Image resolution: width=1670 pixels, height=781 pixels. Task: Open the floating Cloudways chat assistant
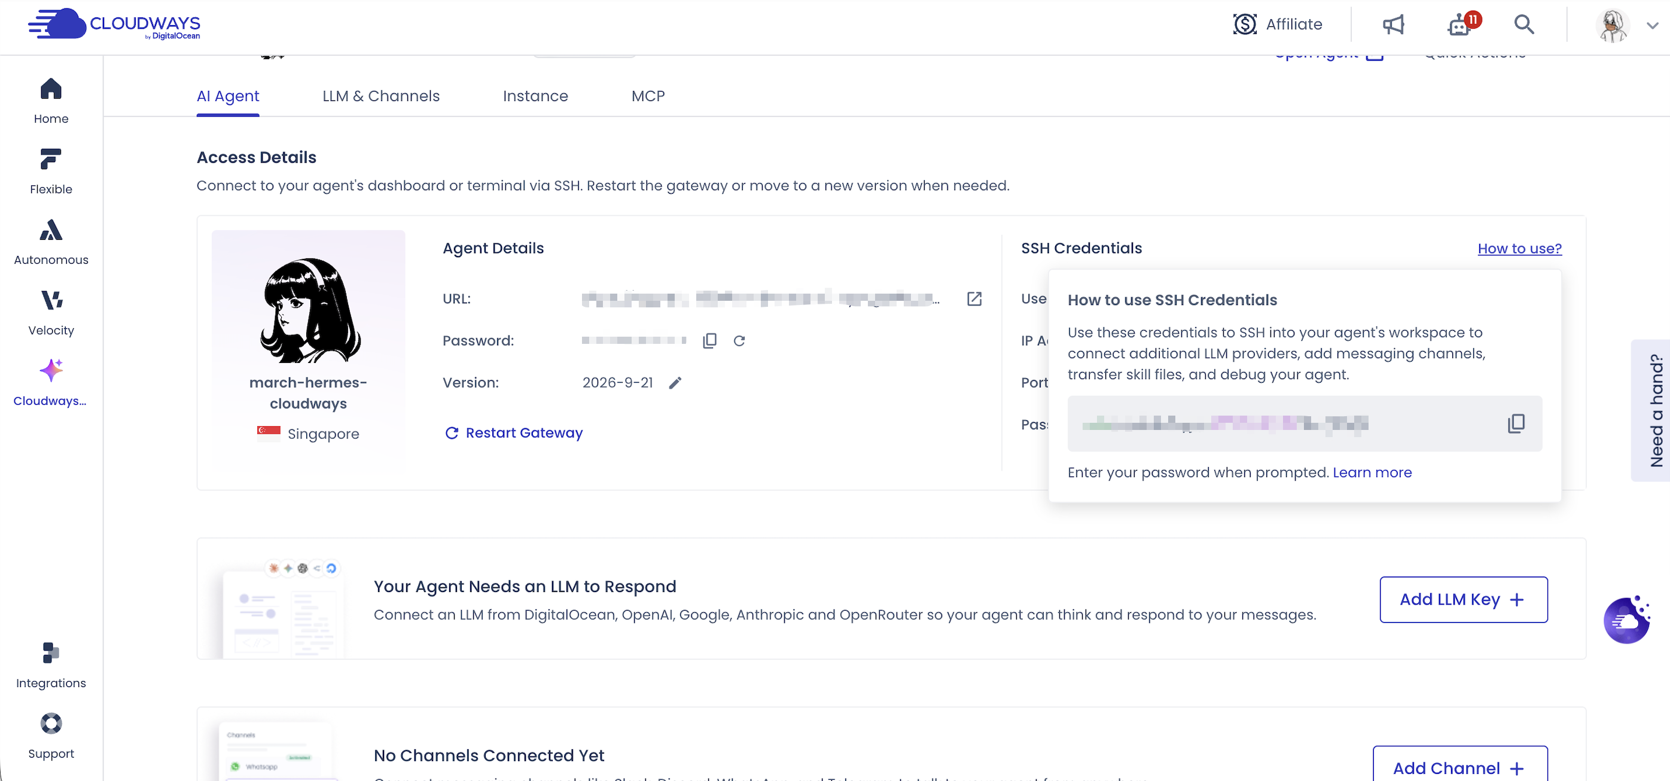1626,620
